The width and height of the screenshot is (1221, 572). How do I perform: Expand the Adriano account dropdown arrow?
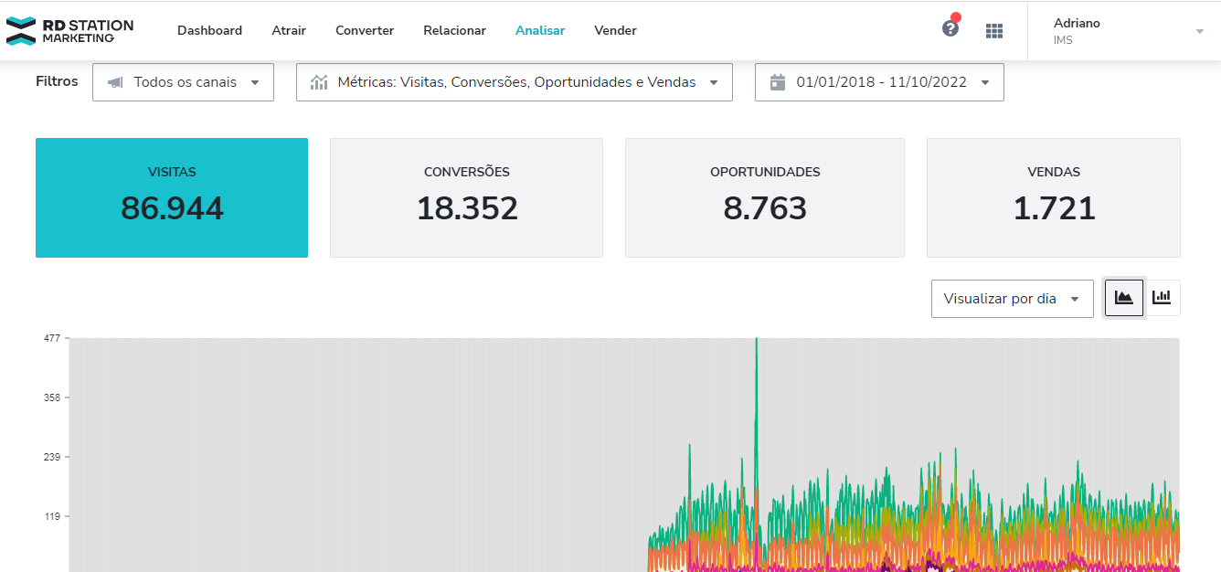tap(1200, 31)
